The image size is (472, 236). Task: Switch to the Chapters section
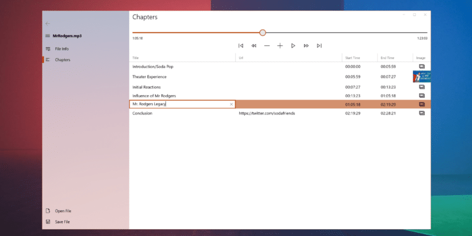62,60
